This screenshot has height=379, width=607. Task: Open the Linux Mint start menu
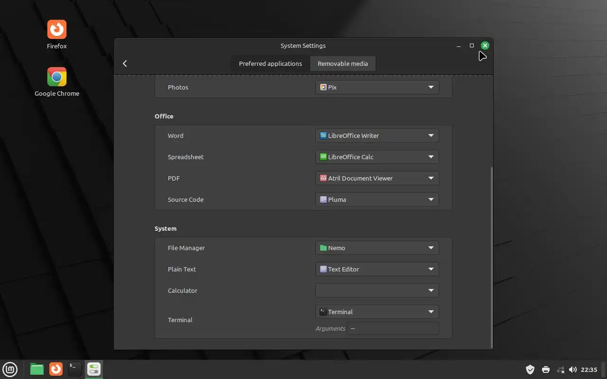coord(10,369)
